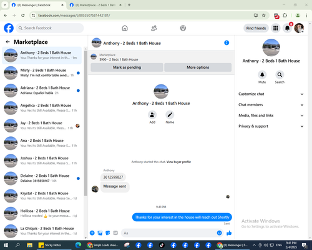Open the SAqib Leads sheet taskbar window
This screenshot has height=250, width=312.
[103, 245]
